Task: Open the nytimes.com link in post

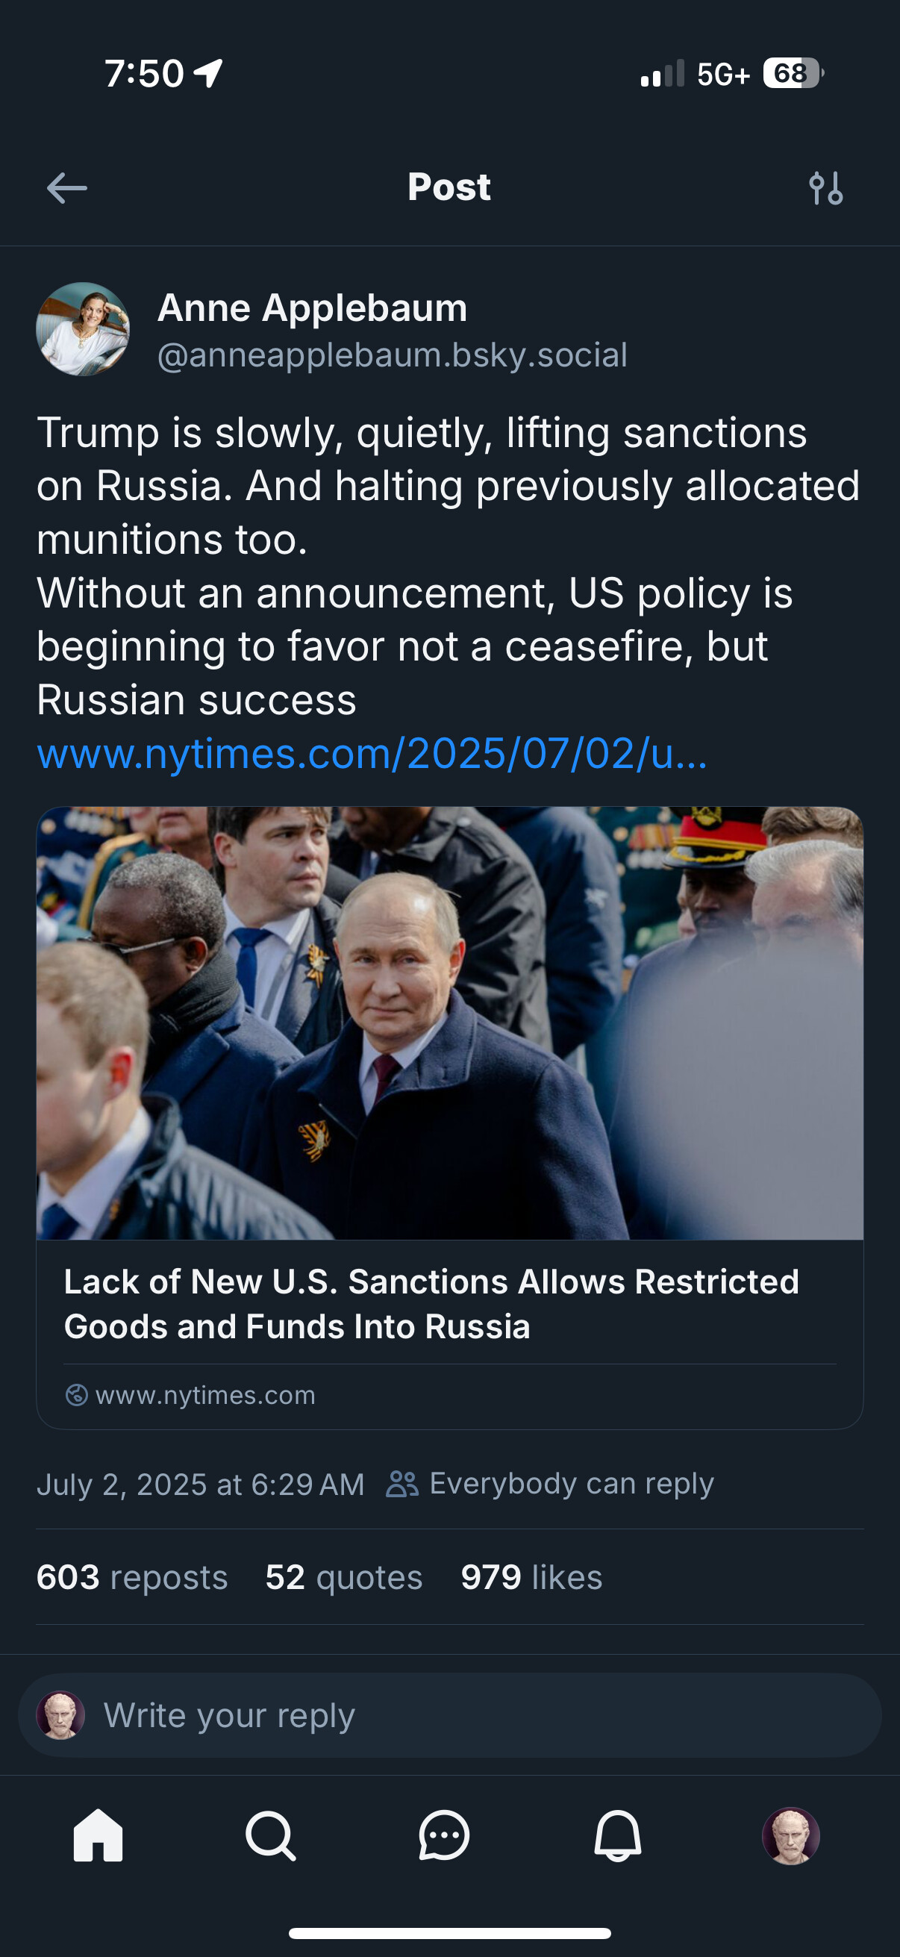Action: pyautogui.click(x=372, y=754)
